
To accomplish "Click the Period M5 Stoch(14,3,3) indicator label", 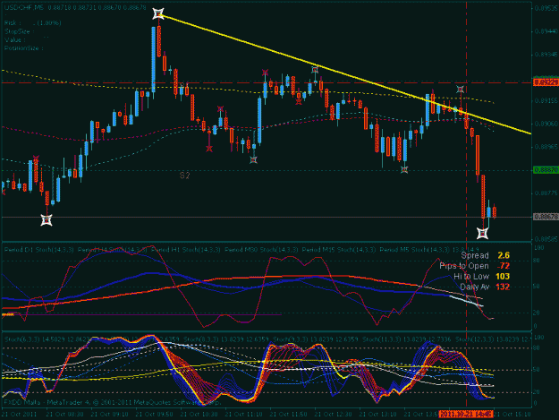I will pyautogui.click(x=415, y=250).
